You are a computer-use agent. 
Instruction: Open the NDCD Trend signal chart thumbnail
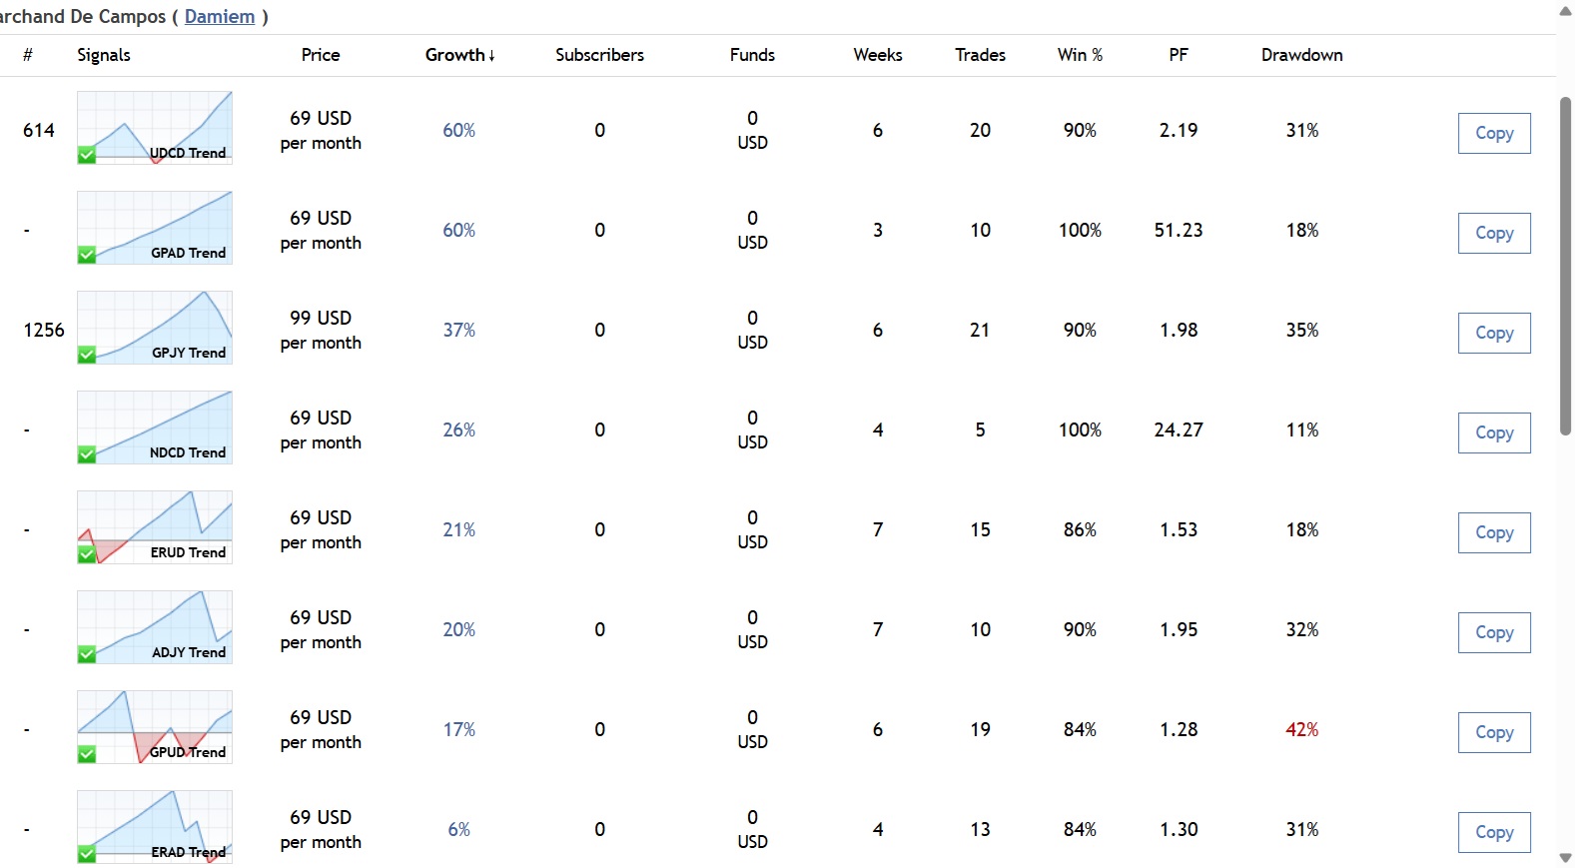point(155,428)
